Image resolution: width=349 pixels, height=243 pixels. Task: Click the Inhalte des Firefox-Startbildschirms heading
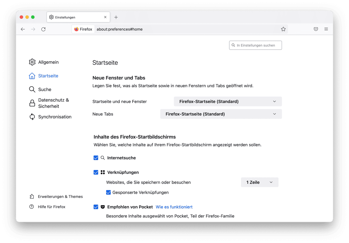pyautogui.click(x=135, y=137)
